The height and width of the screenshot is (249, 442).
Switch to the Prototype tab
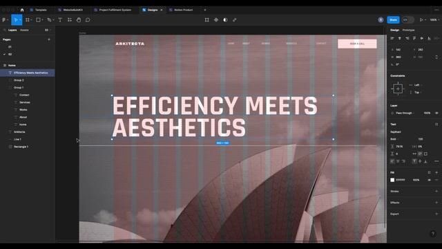coord(408,30)
